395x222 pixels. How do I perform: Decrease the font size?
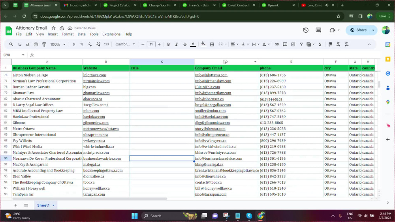(x=143, y=44)
